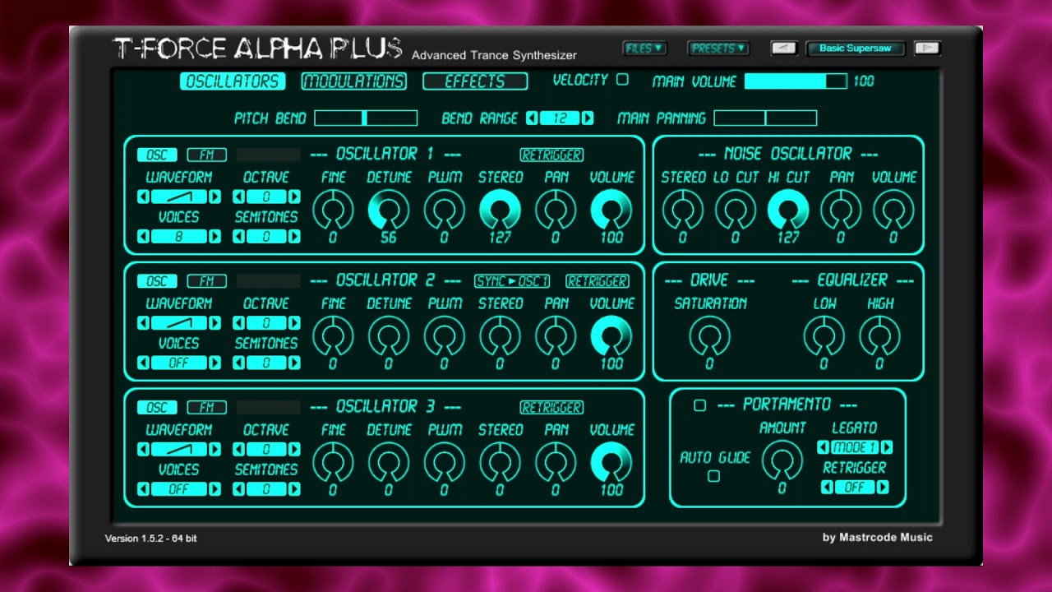1052x592 pixels.
Task: Open Legato MODE 1 selector
Action: [x=855, y=448]
